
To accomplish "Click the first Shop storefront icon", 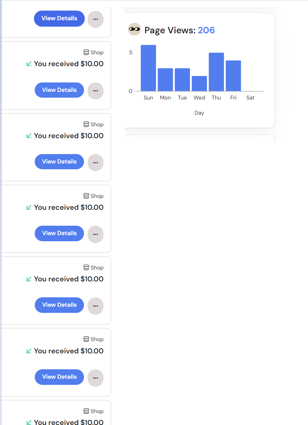I will [x=86, y=52].
